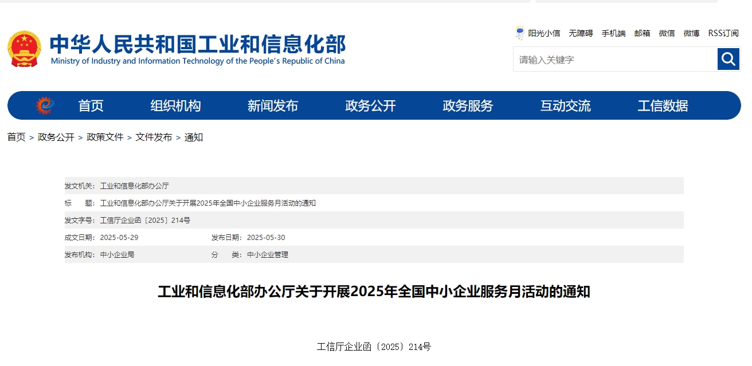Image resolution: width=752 pixels, height=366 pixels.
Task: Open the 互动交流 menu
Action: point(565,105)
